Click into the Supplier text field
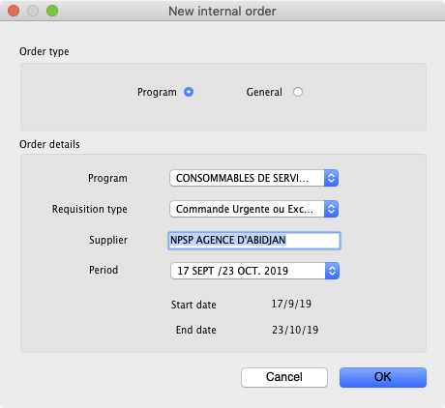Viewport: 445px width, 408px height. pos(254,241)
